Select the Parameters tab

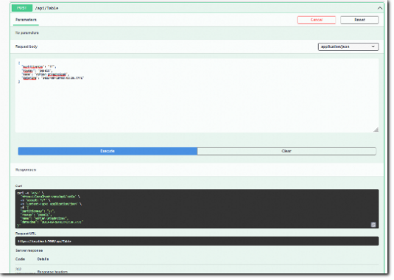tap(26, 20)
